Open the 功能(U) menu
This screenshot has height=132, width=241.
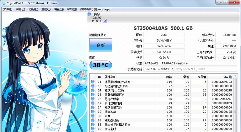[33, 9]
